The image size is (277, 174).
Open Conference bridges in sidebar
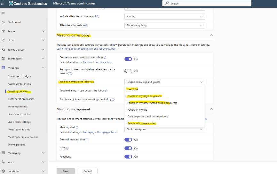[x=19, y=76]
